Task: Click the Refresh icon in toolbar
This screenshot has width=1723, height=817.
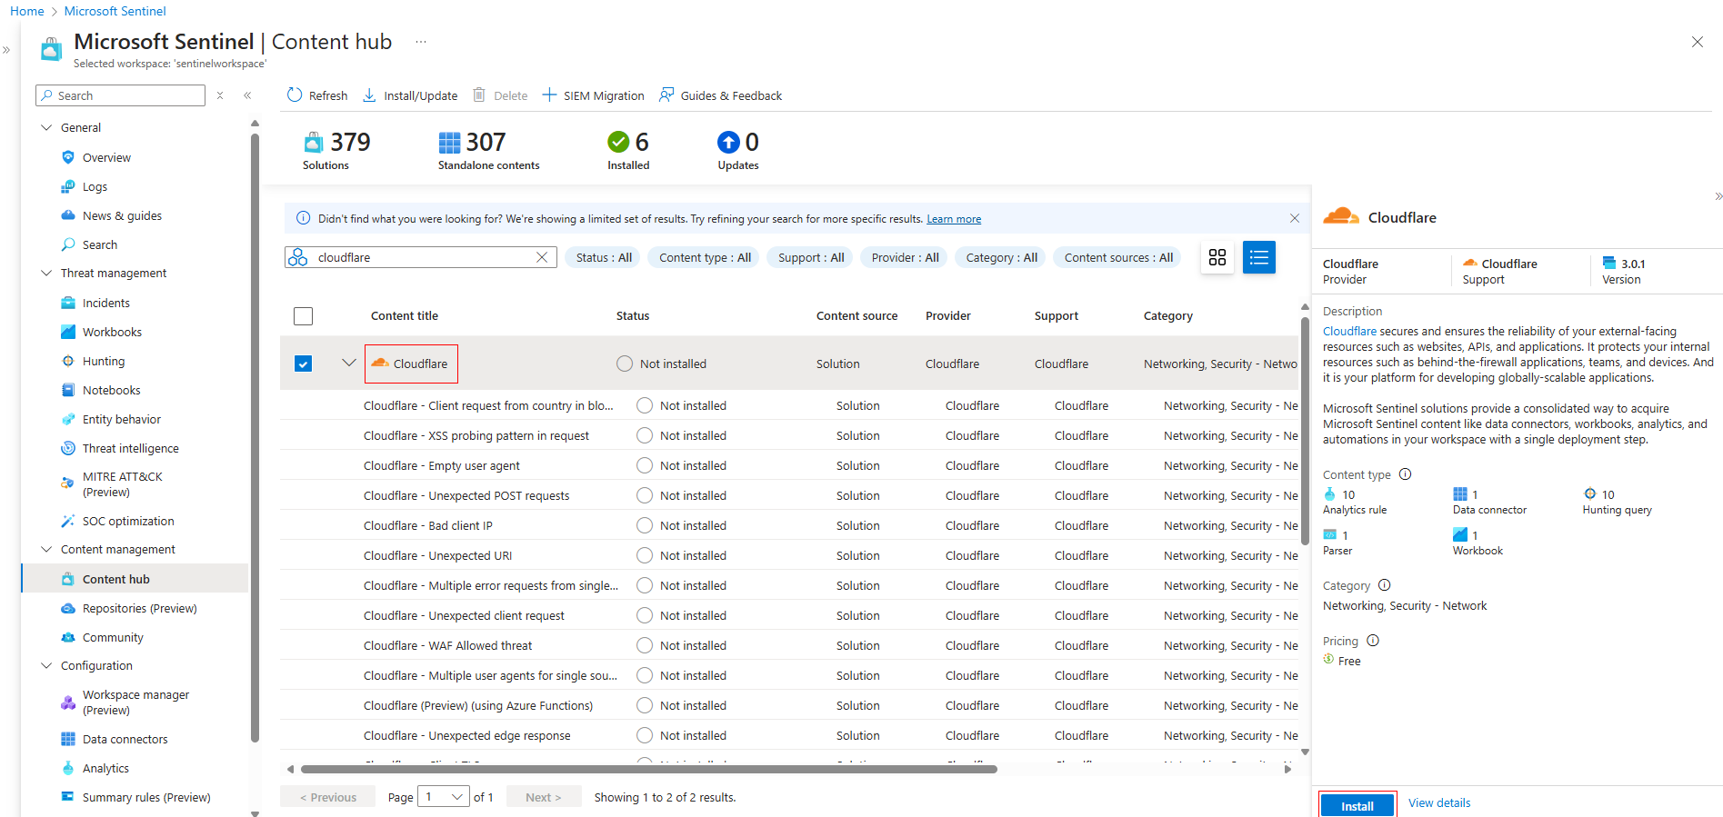Action: tap(295, 95)
